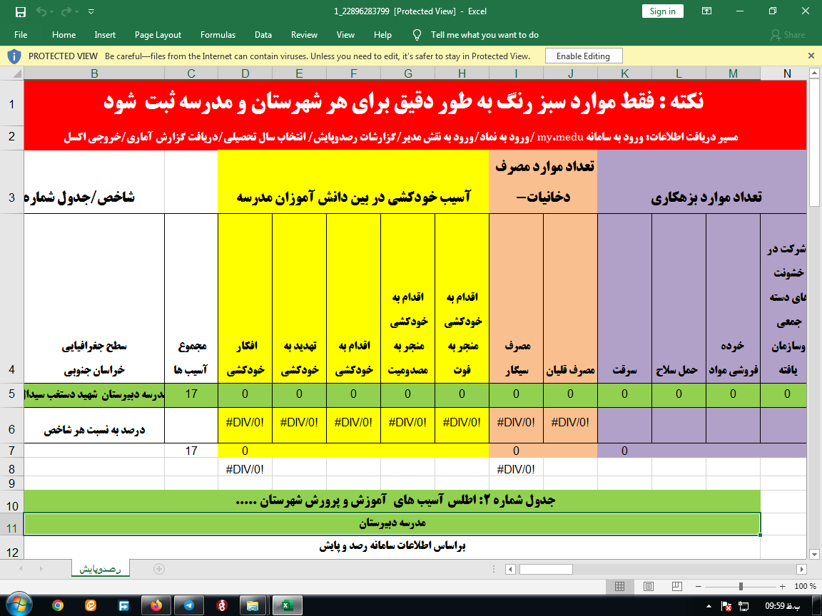This screenshot has height=616, width=822.
Task: Click zoom out minus button
Action: 703,586
